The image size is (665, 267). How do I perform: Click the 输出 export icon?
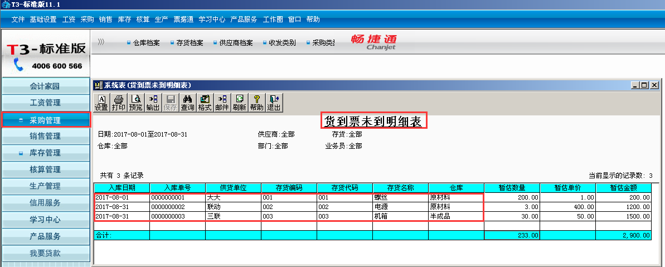[153, 103]
